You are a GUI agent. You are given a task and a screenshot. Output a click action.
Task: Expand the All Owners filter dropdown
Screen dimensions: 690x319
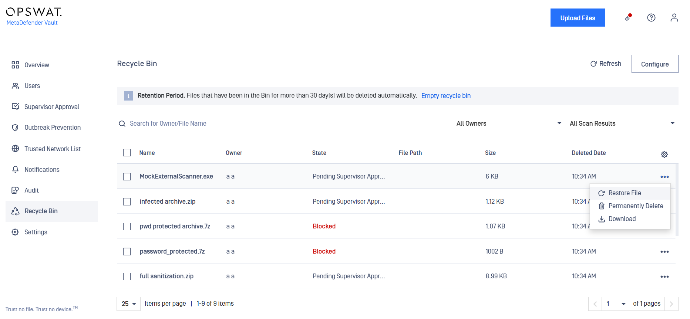[509, 123]
